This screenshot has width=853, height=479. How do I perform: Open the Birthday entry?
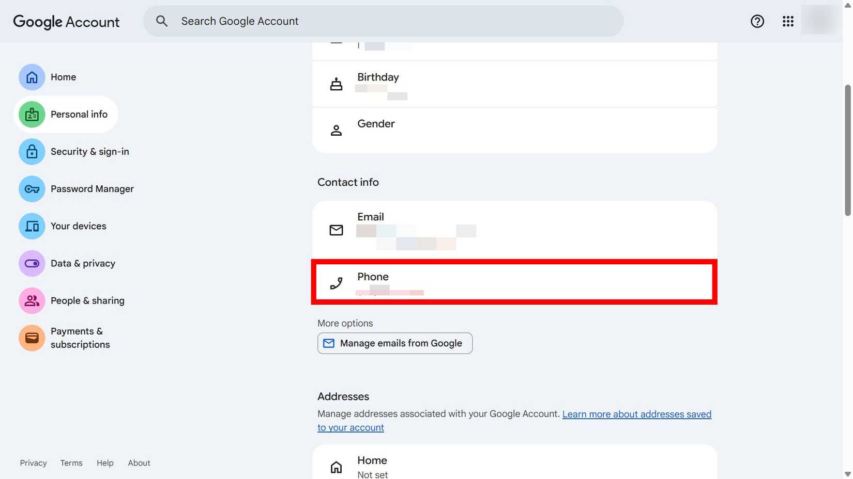tap(514, 84)
